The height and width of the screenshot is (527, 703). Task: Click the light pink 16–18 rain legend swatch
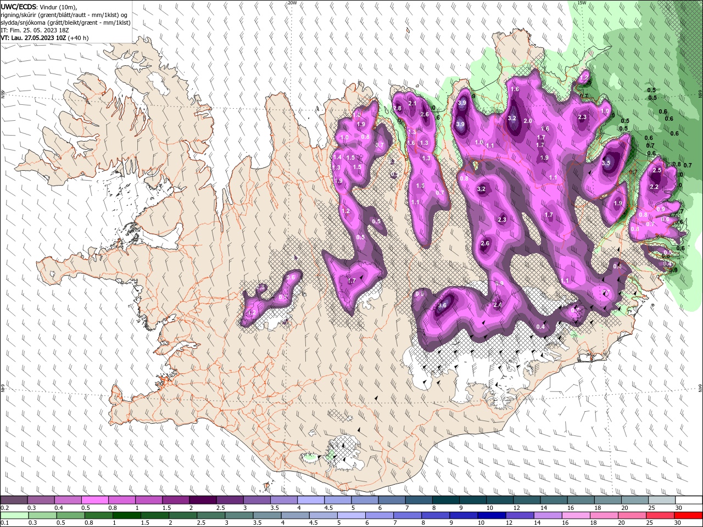tap(577, 515)
